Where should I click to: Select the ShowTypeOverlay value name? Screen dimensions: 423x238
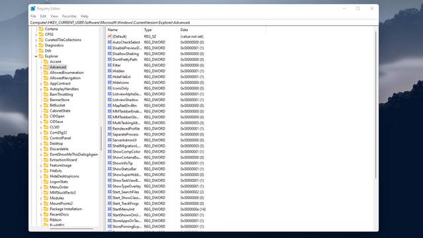[x=126, y=186]
